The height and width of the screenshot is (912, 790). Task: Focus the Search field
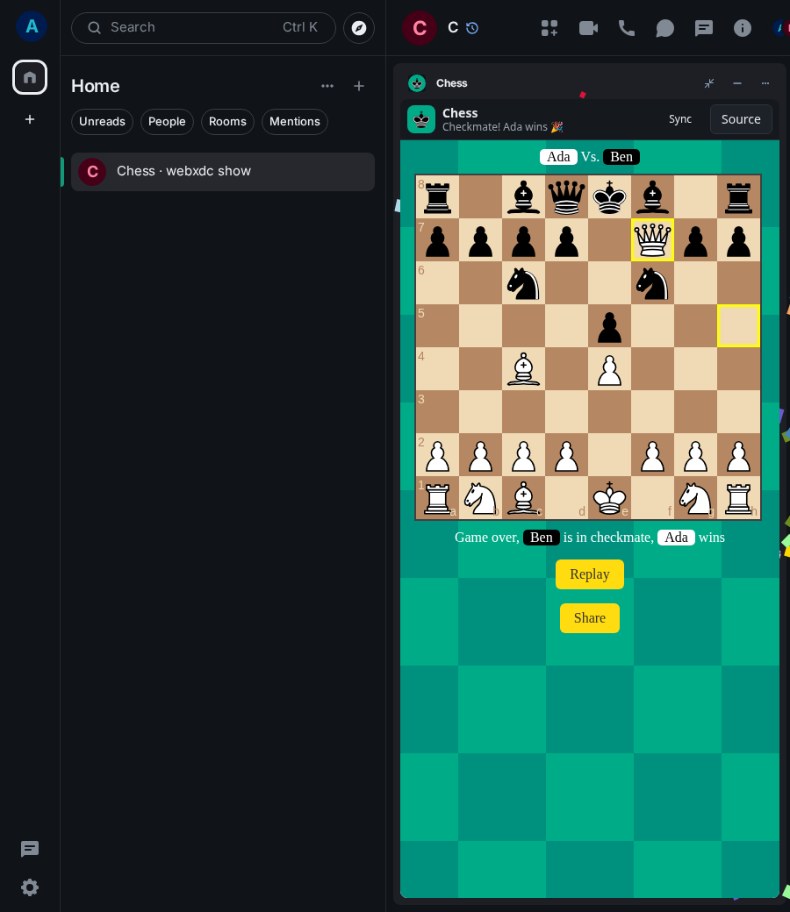203,28
